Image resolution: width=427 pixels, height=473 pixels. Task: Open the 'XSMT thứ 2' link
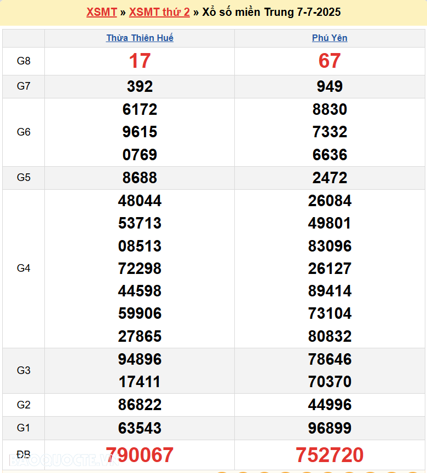(x=159, y=12)
